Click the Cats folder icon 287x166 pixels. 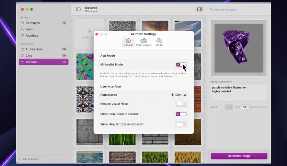[22, 56]
